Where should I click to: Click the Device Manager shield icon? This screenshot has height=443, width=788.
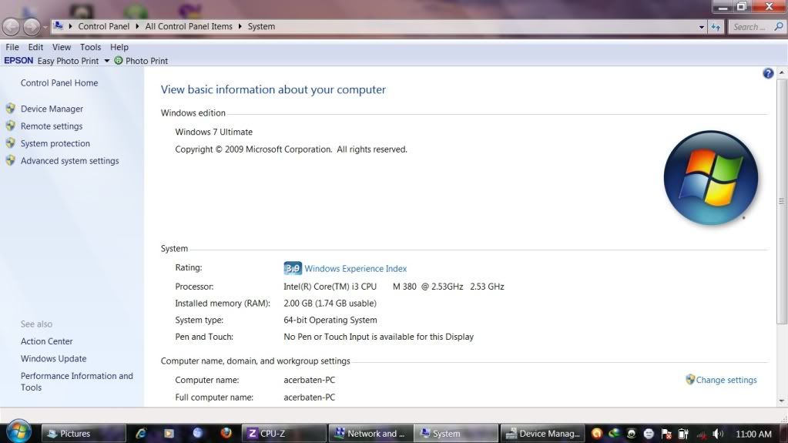click(11, 109)
